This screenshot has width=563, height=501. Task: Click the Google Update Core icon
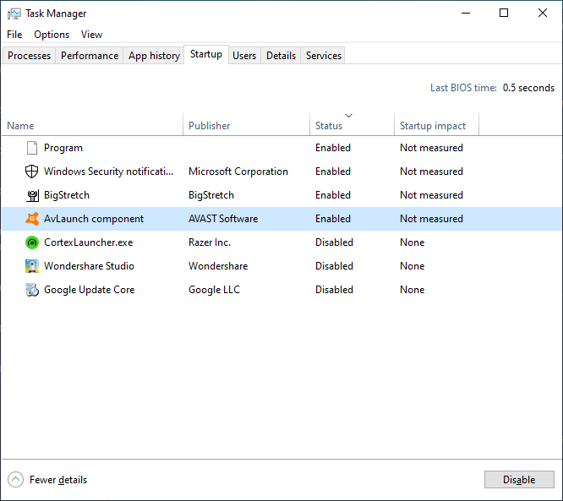coord(32,290)
